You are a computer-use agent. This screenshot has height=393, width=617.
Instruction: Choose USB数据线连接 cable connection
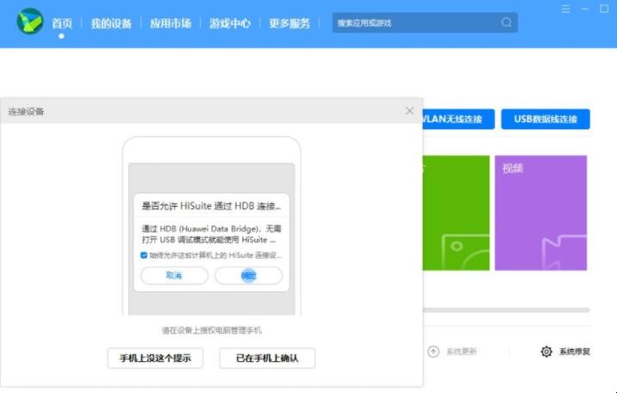(x=545, y=119)
